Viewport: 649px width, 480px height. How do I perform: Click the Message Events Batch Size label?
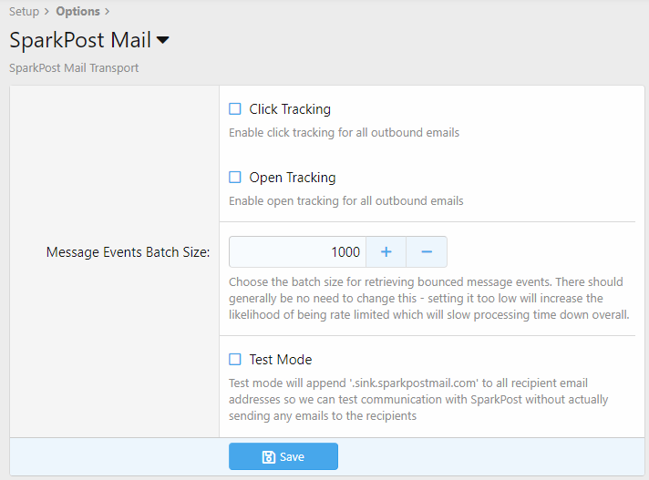[x=128, y=252]
